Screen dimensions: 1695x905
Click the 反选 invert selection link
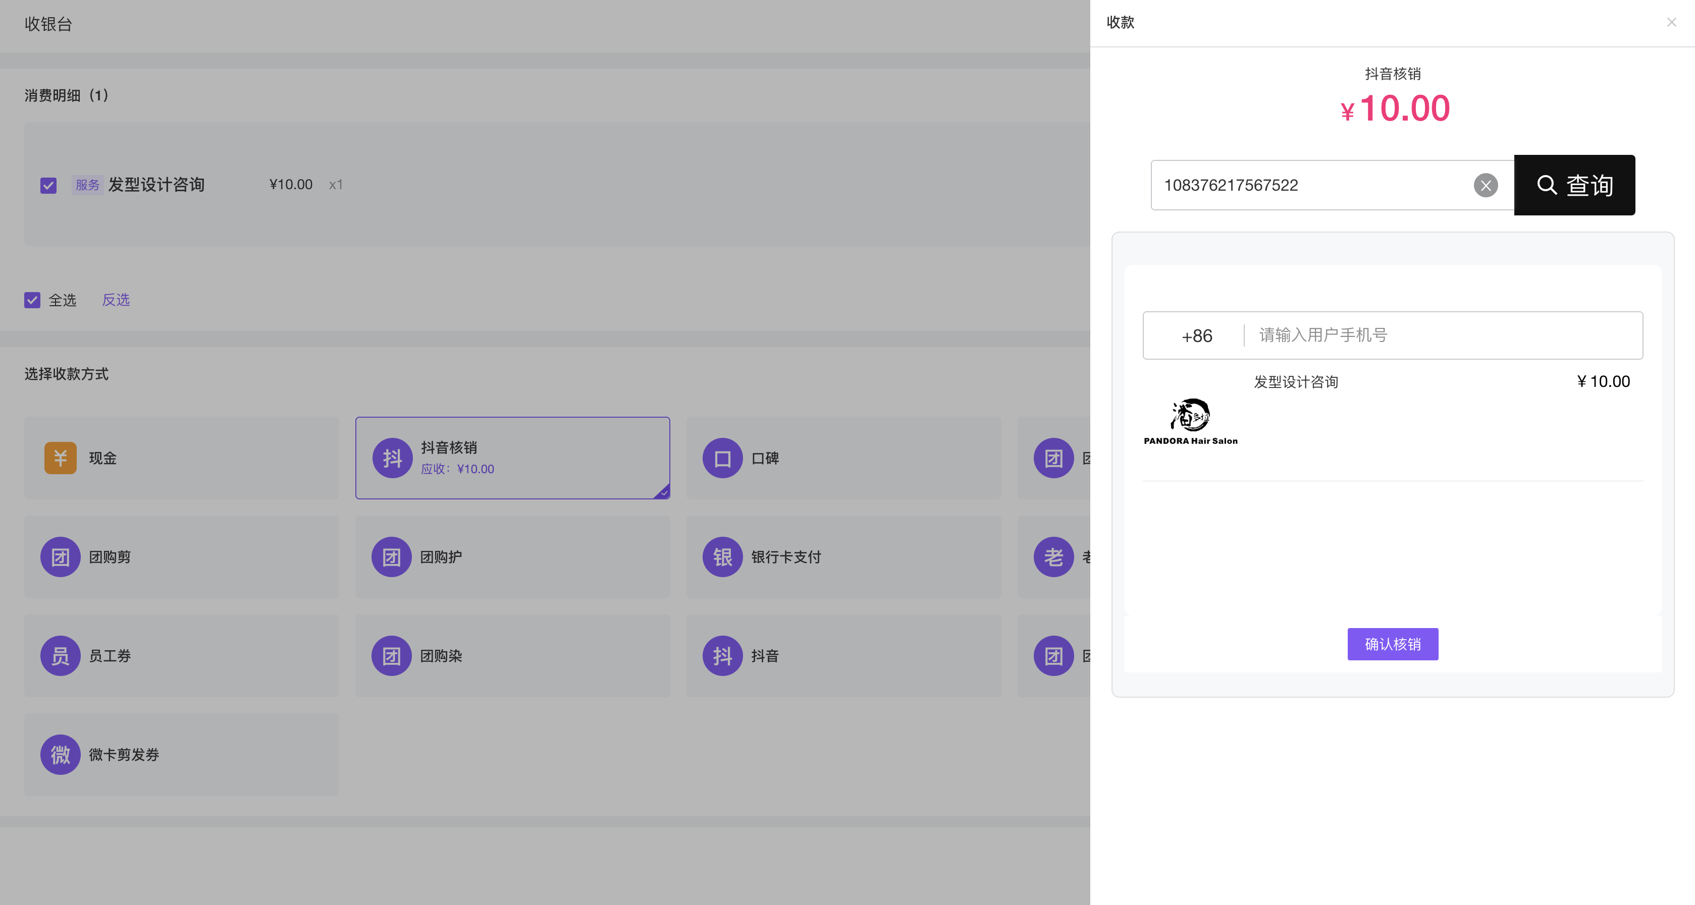point(116,300)
